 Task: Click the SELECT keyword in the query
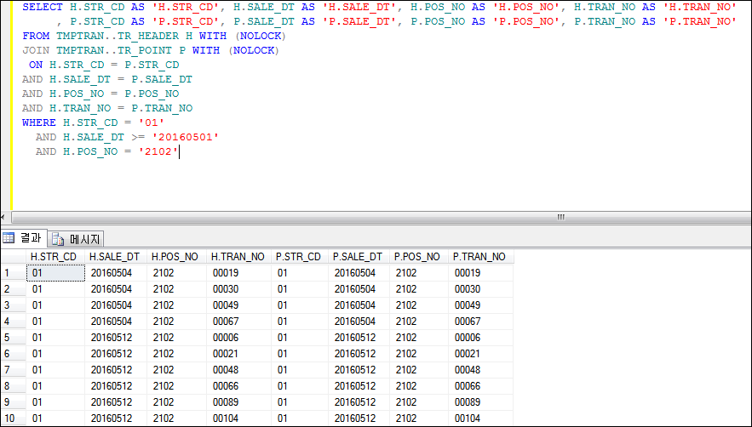[43, 7]
